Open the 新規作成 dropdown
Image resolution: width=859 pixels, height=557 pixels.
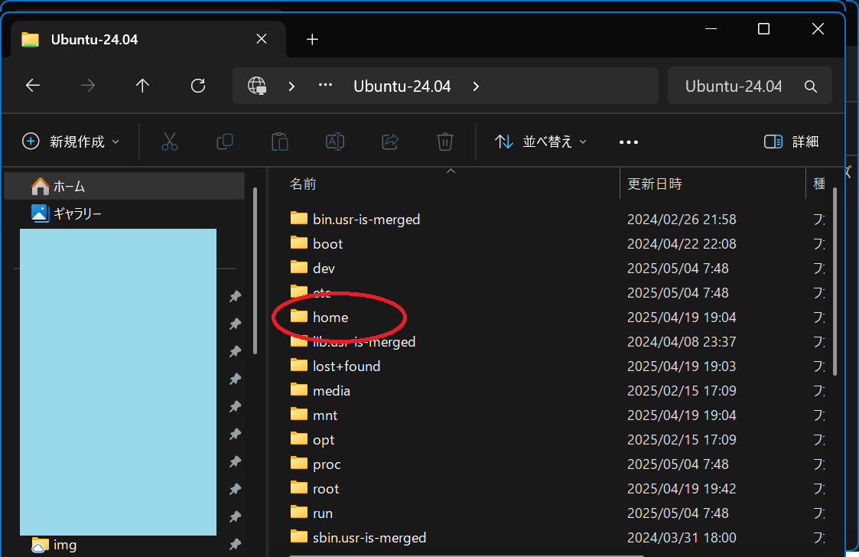pos(70,142)
